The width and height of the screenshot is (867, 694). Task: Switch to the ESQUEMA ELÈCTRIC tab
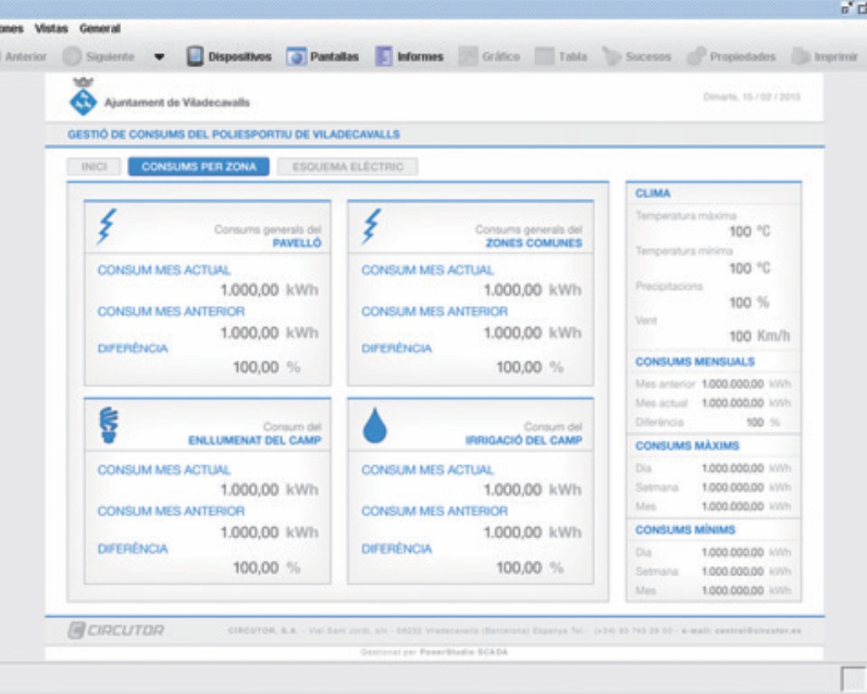point(347,167)
